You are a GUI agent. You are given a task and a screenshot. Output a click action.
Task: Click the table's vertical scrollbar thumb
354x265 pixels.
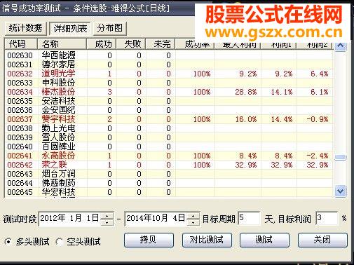(340, 157)
